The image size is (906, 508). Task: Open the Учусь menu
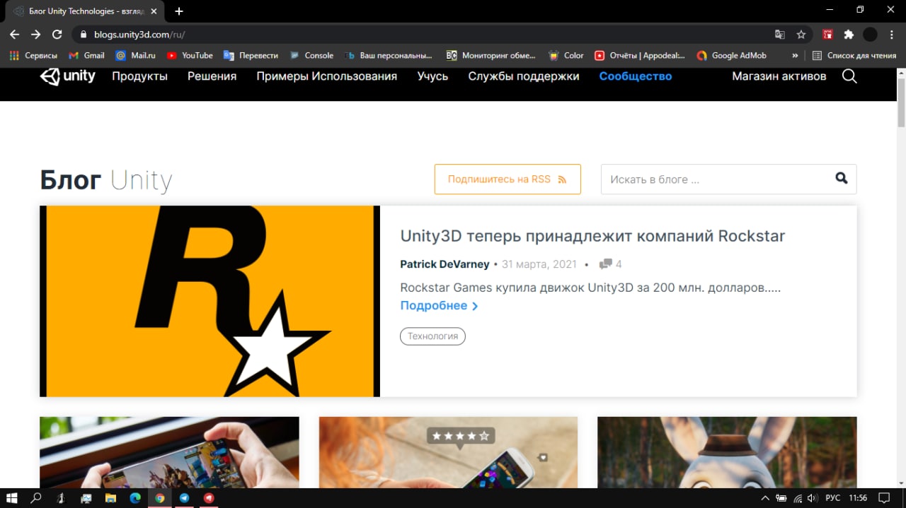click(x=432, y=76)
